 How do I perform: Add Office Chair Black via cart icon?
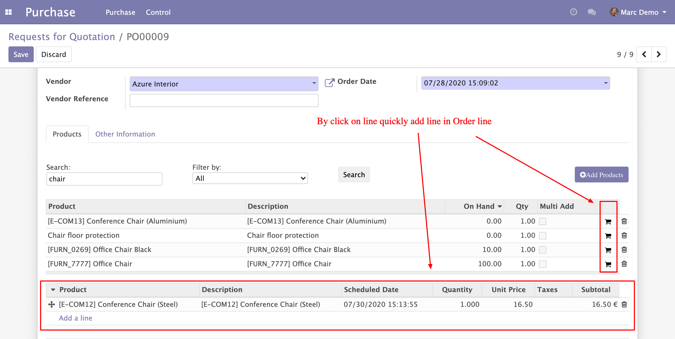[x=608, y=250]
